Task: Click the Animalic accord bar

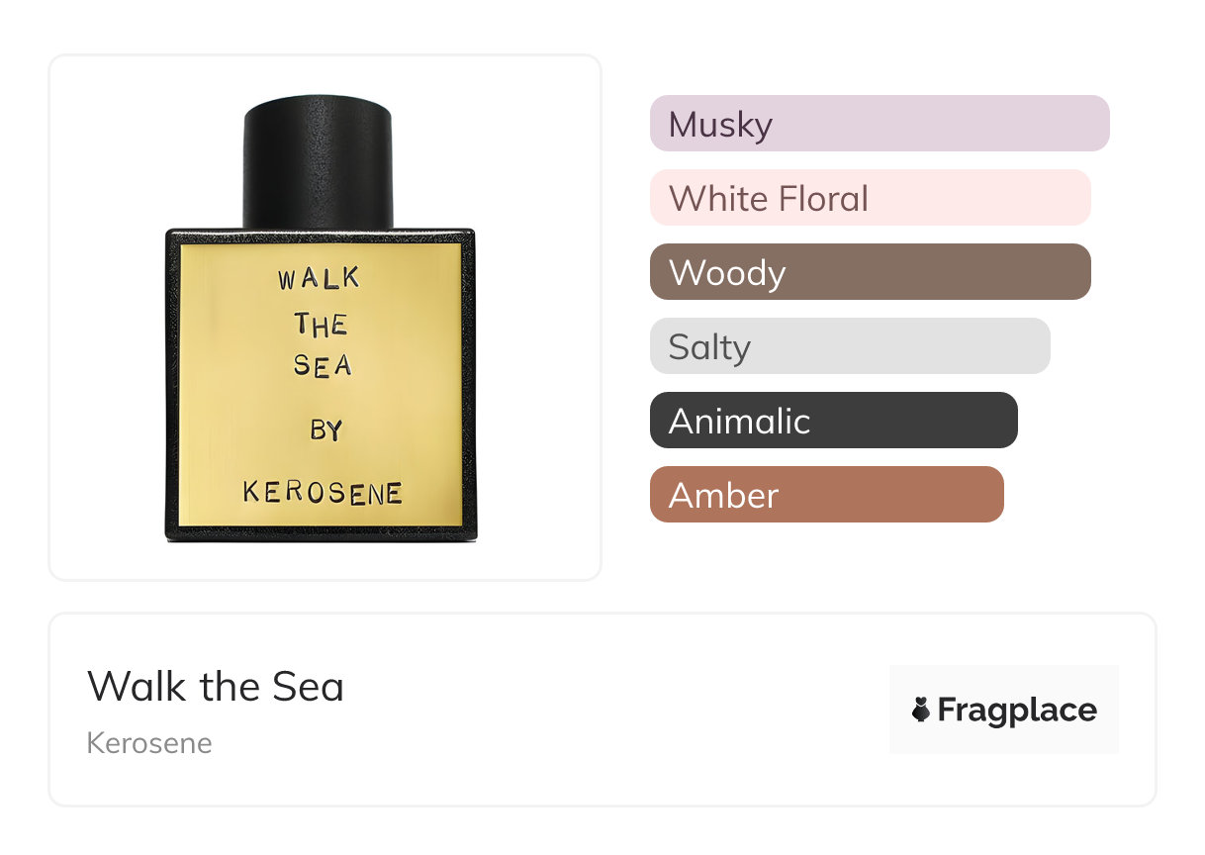Action: pyautogui.click(x=834, y=421)
